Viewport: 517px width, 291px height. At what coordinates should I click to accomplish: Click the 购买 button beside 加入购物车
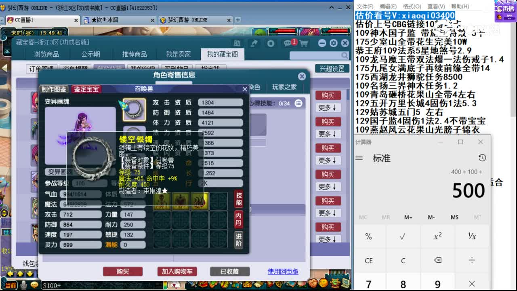(123, 272)
